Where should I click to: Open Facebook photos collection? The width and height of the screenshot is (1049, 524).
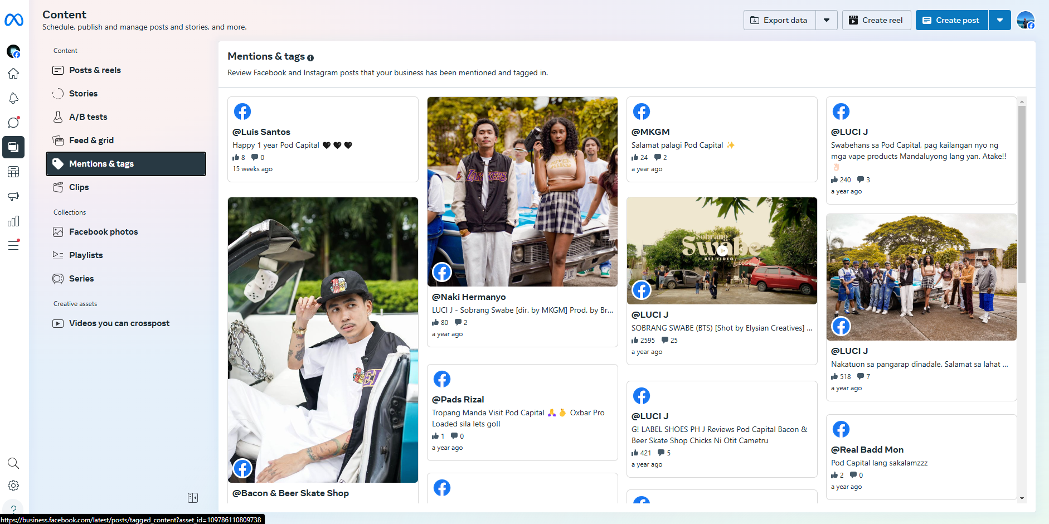[126, 232]
